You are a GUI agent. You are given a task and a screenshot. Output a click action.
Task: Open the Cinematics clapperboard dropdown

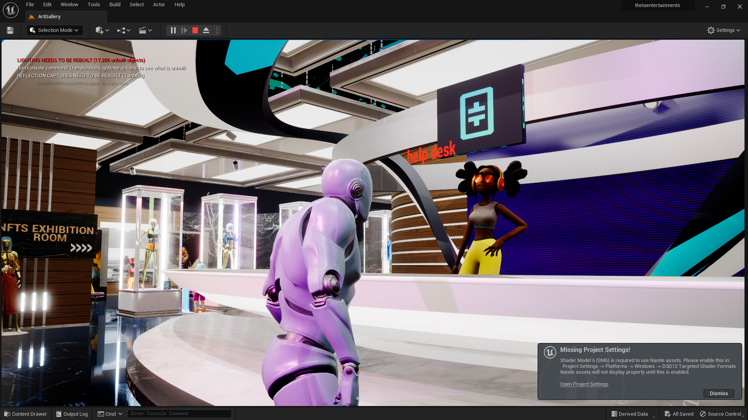145,30
